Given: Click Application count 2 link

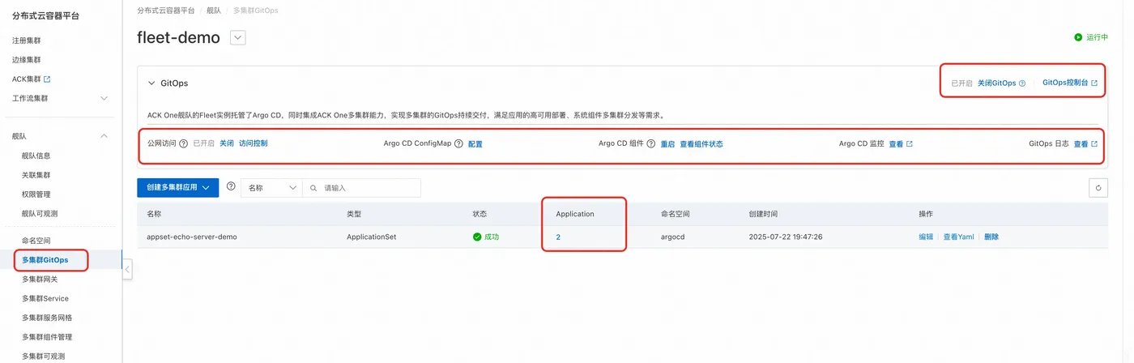Looking at the screenshot, I should 558,237.
